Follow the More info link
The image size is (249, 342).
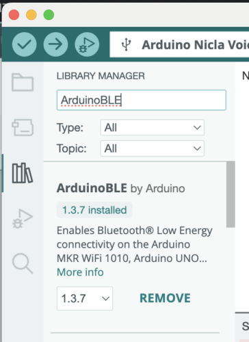[x=80, y=272]
